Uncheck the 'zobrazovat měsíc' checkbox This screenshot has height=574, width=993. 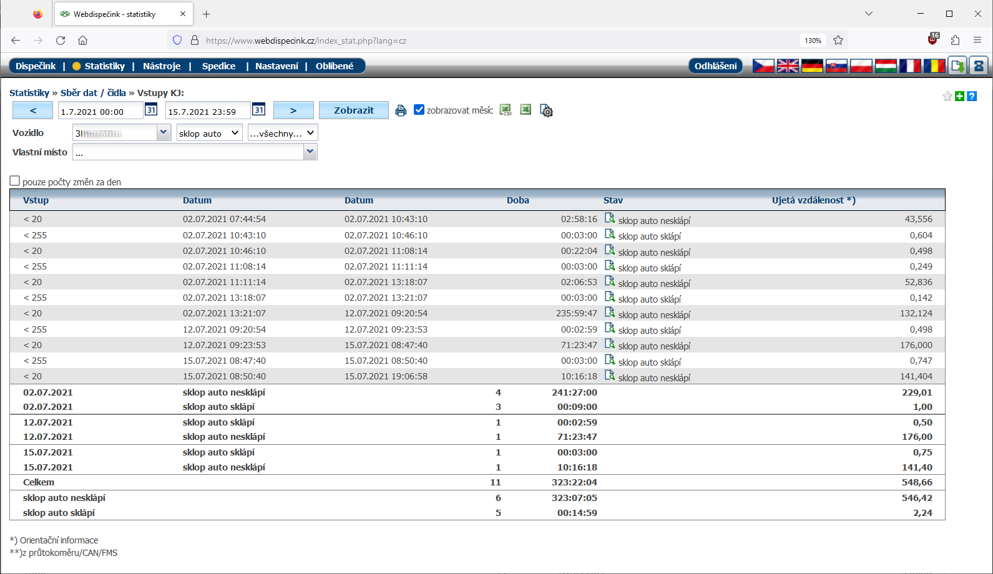pos(419,110)
